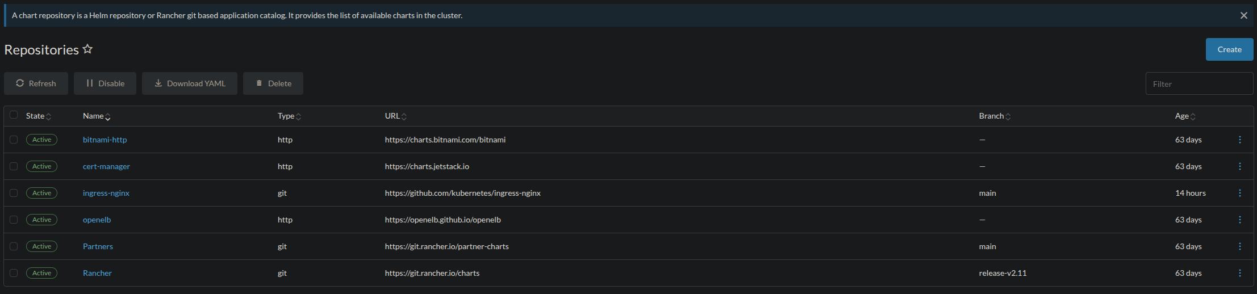
Task: Favorite the Repositories page with the star icon
Action: coord(87,49)
